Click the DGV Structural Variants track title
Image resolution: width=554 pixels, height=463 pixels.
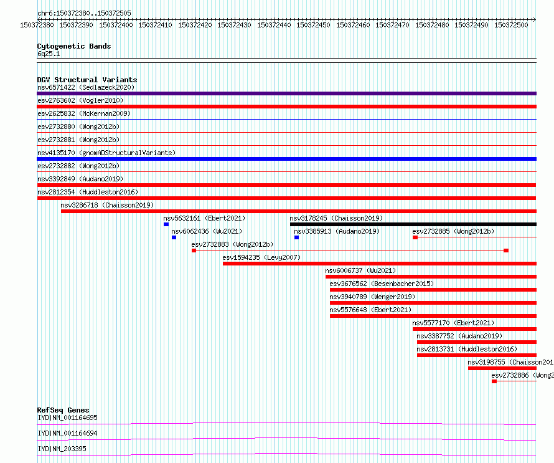pos(87,80)
